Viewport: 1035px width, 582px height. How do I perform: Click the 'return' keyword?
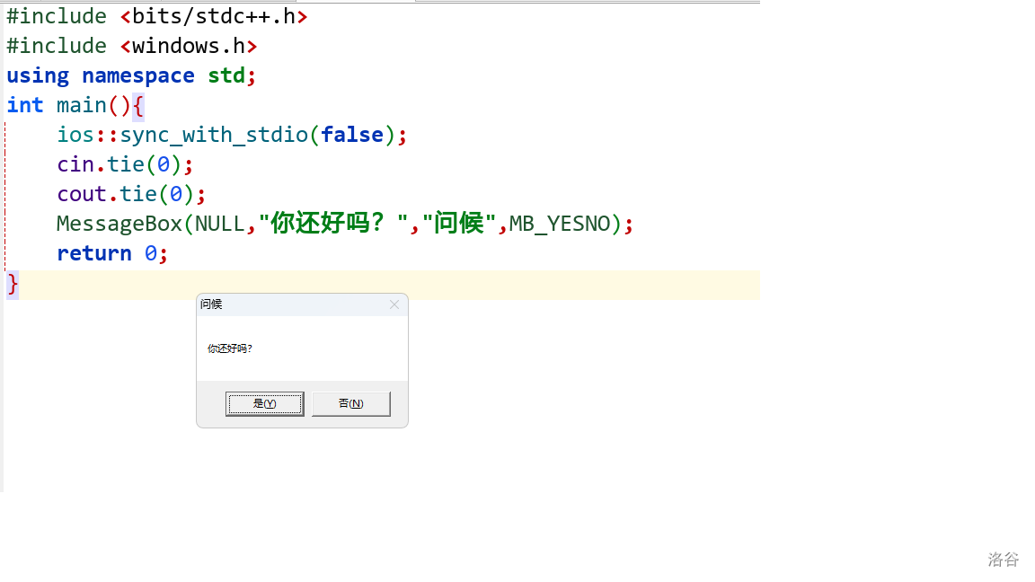click(x=94, y=253)
